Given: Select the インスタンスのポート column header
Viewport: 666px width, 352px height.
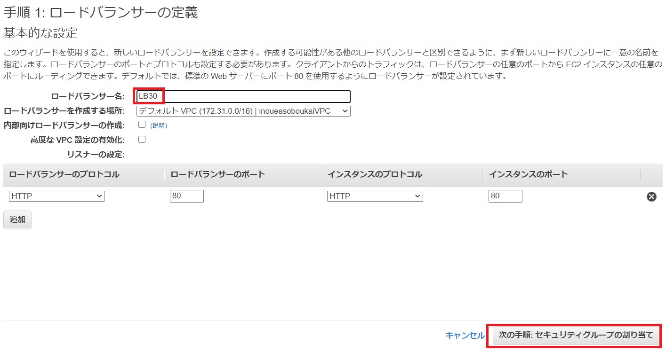Looking at the screenshot, I should point(528,174).
